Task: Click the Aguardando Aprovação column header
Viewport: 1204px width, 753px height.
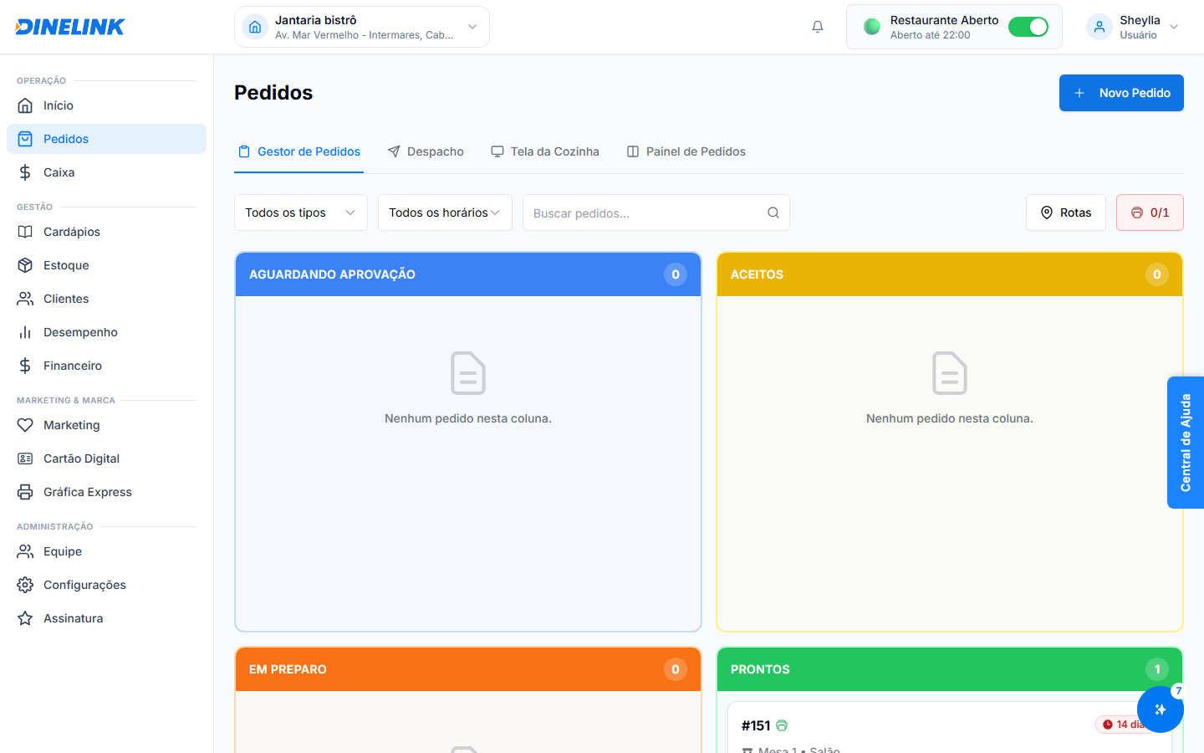Action: [468, 274]
